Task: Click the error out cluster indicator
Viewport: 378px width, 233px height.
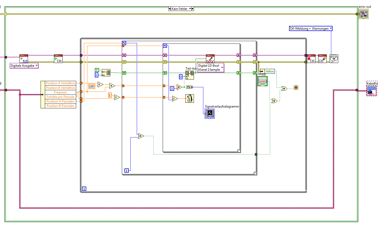Action: (364, 14)
